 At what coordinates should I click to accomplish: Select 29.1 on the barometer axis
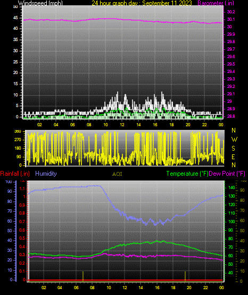231,94
